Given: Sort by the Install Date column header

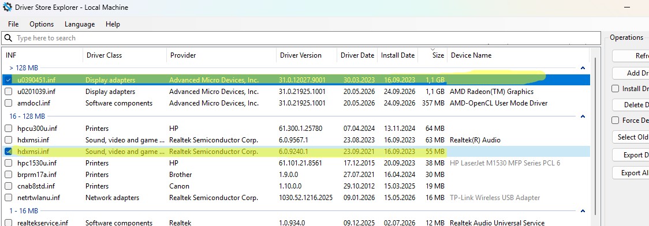Looking at the screenshot, I should 398,55.
